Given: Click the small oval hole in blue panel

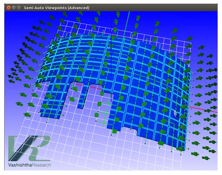Looking at the screenshot, I should 176,113.
